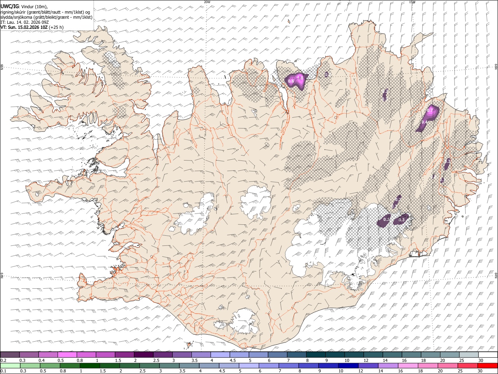Select the 'rigning/skúrir' legend description line
Screen dimensions: 498x374
tap(45, 12)
